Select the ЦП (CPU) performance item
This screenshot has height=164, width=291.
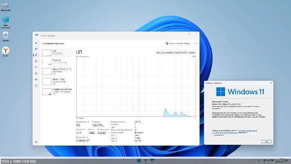pos(56,52)
